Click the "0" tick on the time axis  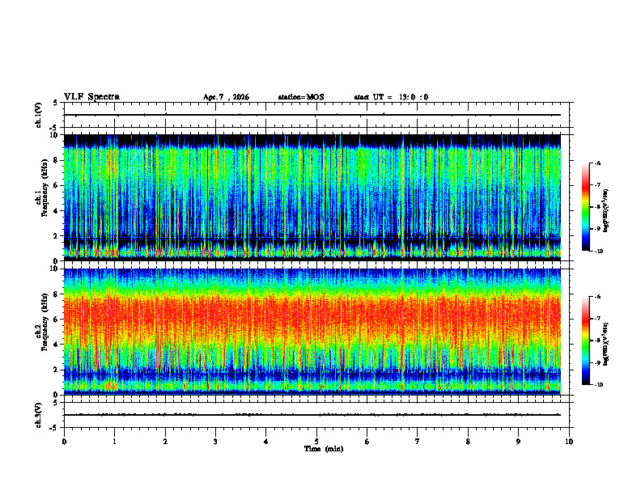(x=64, y=442)
